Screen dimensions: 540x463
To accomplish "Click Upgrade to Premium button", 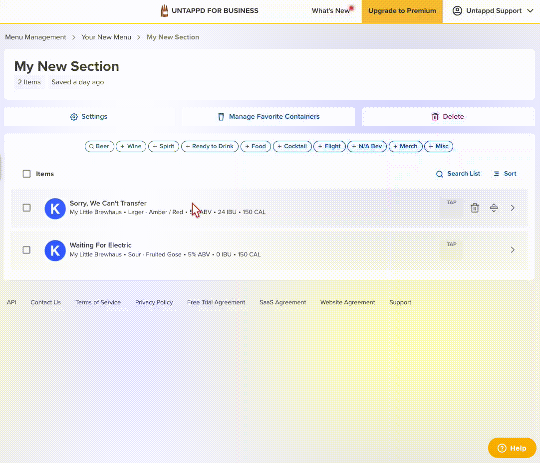I will point(402,11).
